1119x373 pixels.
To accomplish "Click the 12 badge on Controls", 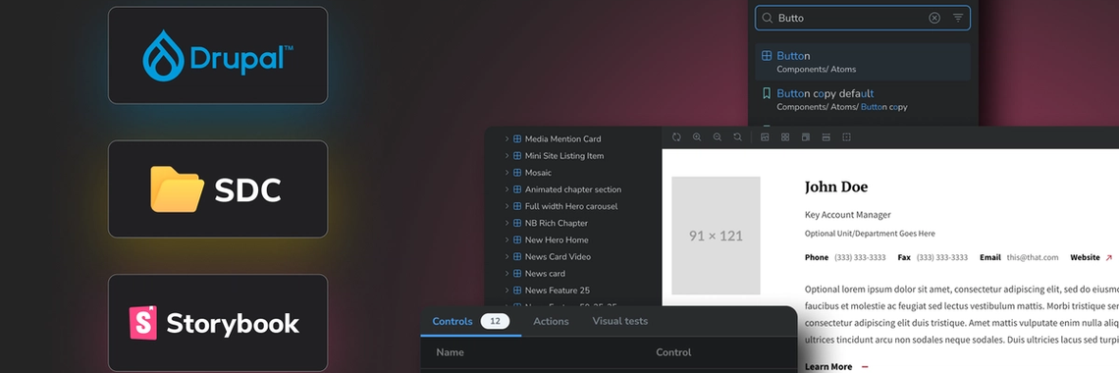I will pyautogui.click(x=496, y=321).
